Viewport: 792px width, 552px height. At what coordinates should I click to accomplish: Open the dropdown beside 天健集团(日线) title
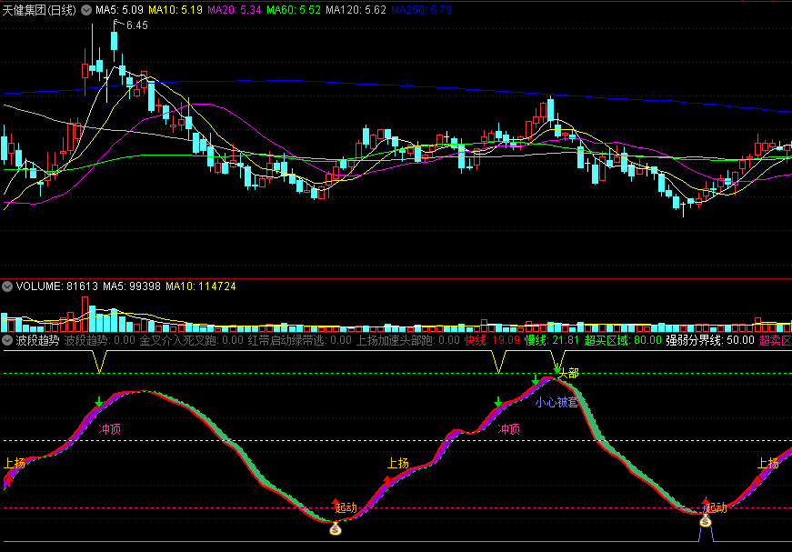[86, 10]
